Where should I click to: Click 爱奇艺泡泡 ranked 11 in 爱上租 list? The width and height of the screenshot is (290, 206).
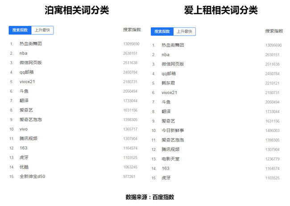(x=173, y=140)
